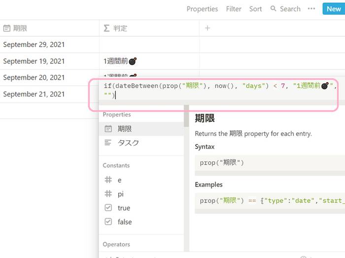Click the checkbox icon beside true
The width and height of the screenshot is (345, 258).
[108, 208]
